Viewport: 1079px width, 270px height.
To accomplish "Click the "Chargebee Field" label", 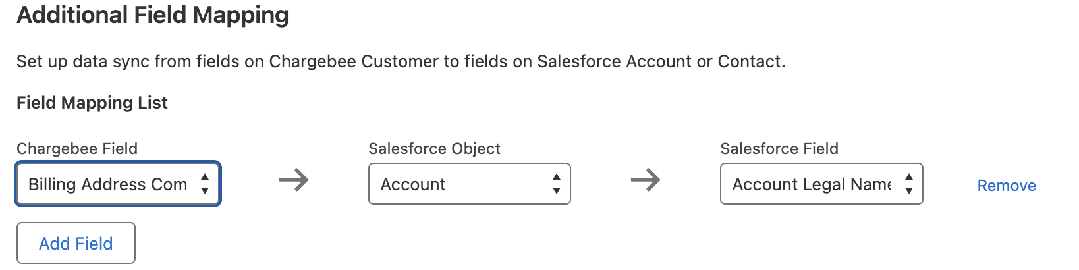I will [x=77, y=149].
